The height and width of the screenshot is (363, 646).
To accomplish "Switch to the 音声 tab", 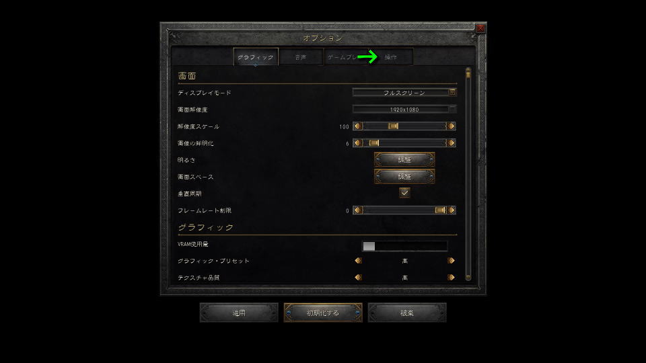I will click(301, 57).
